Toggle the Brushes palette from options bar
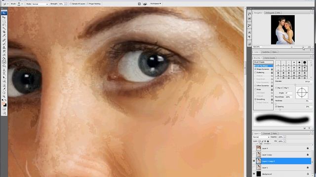Image resolution: width=316 pixels, height=177 pixels. click(x=139, y=3)
